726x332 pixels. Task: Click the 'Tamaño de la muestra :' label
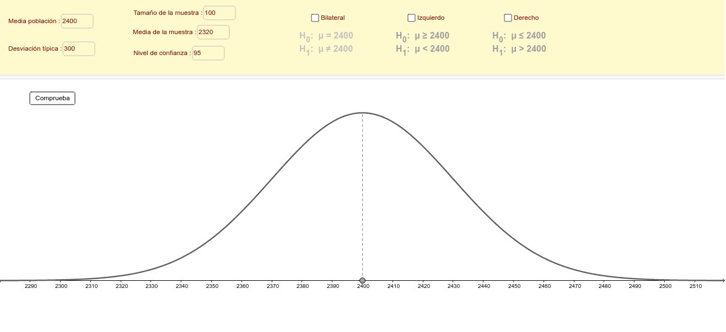pyautogui.click(x=168, y=13)
